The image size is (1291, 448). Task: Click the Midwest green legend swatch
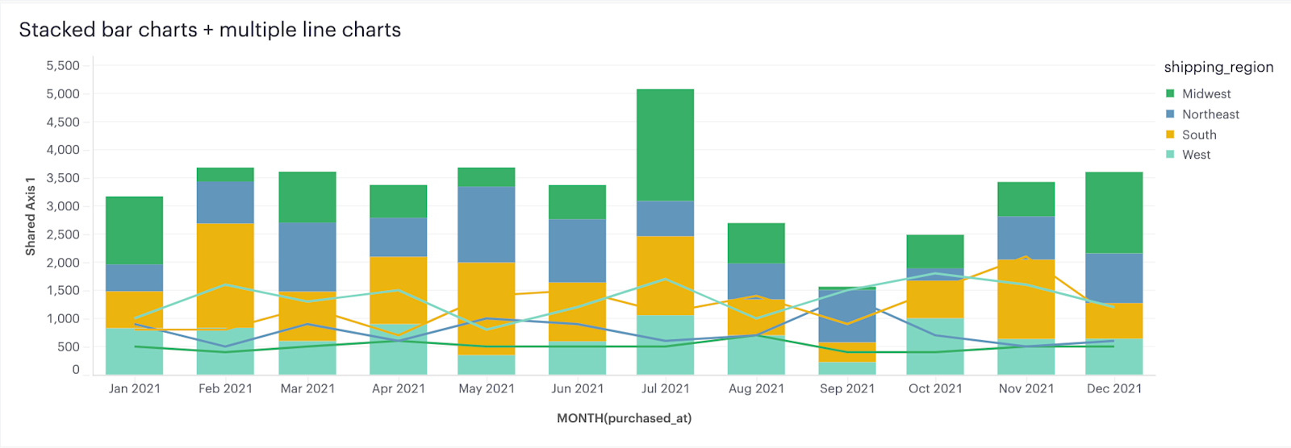[1170, 93]
